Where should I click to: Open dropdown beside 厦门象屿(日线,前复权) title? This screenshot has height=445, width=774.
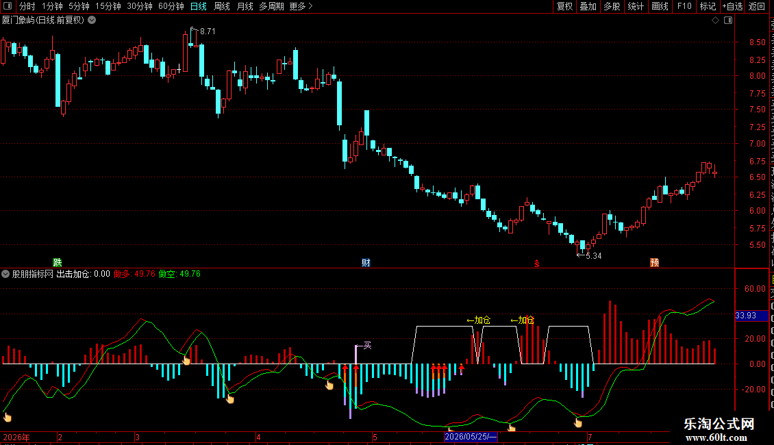92,21
